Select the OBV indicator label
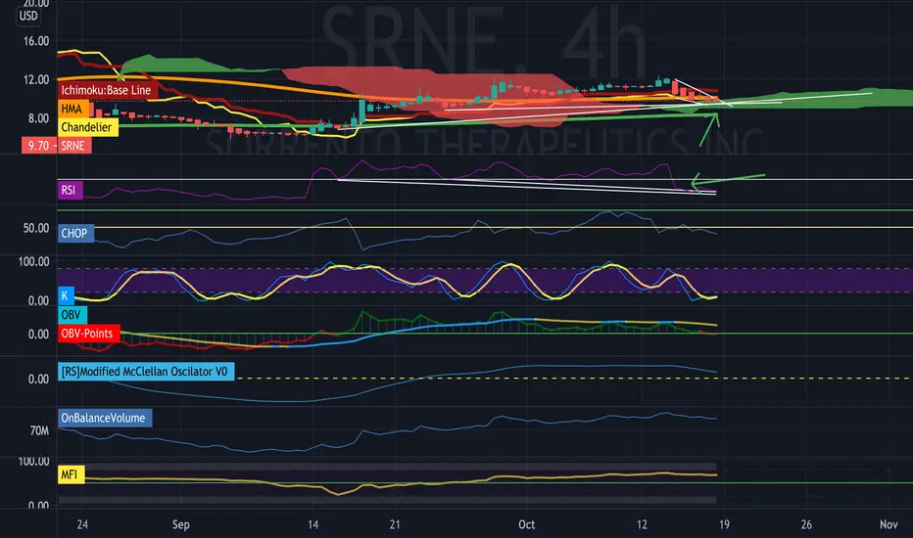 click(72, 315)
